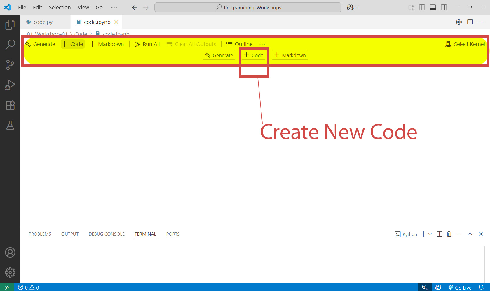Click the centered + Markdown button

[290, 55]
